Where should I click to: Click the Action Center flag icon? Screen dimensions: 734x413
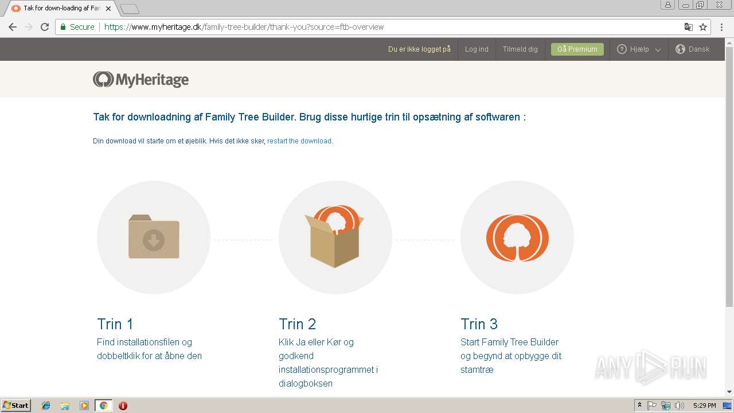coord(652,406)
